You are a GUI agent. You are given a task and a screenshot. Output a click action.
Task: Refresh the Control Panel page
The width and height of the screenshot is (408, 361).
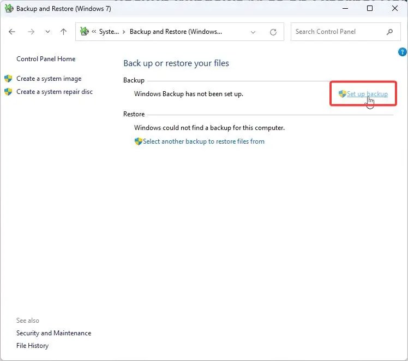[x=273, y=32]
